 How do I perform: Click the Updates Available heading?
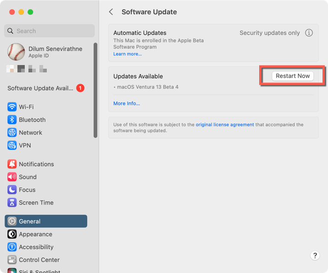pos(138,76)
